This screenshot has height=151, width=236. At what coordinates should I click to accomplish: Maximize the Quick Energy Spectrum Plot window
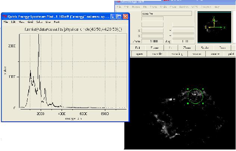pyautogui.click(x=119, y=16)
